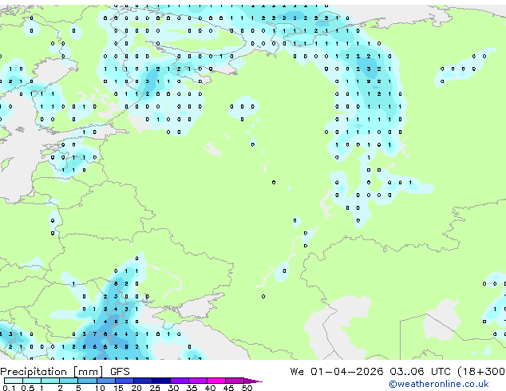Click the legend label '25'

click(155, 388)
